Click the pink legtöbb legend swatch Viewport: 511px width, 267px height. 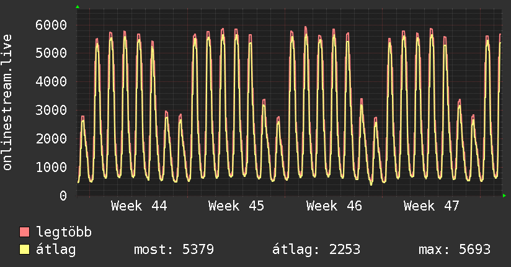tap(24, 232)
